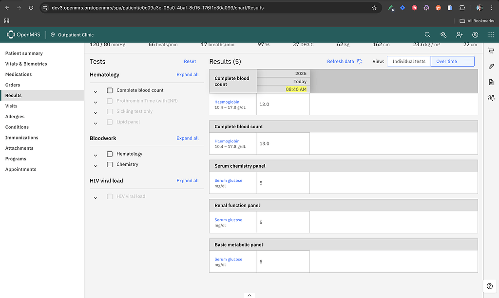
Task: Open the order basket cart icon
Action: 491,50
